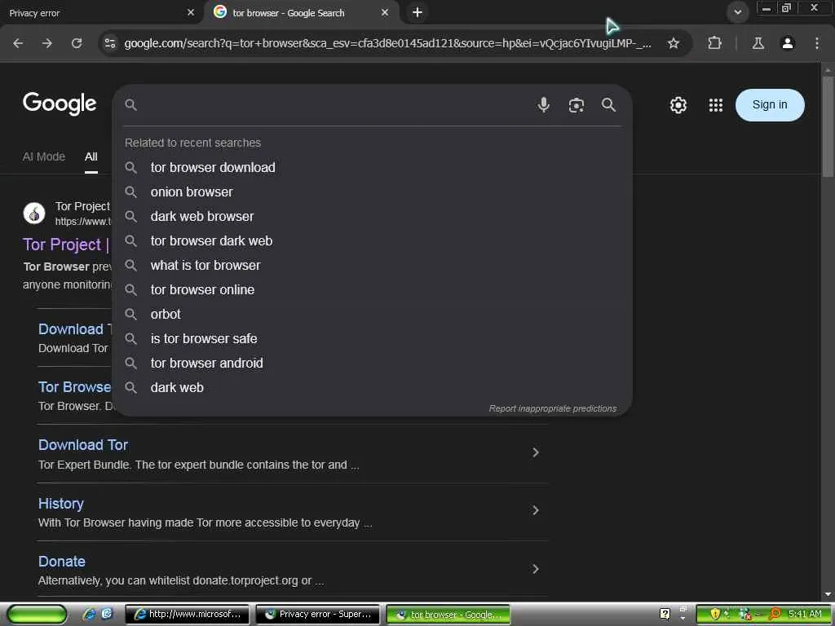The width and height of the screenshot is (835, 626).
Task: Click the page vertical scrollbar thumb
Action: (x=828, y=126)
